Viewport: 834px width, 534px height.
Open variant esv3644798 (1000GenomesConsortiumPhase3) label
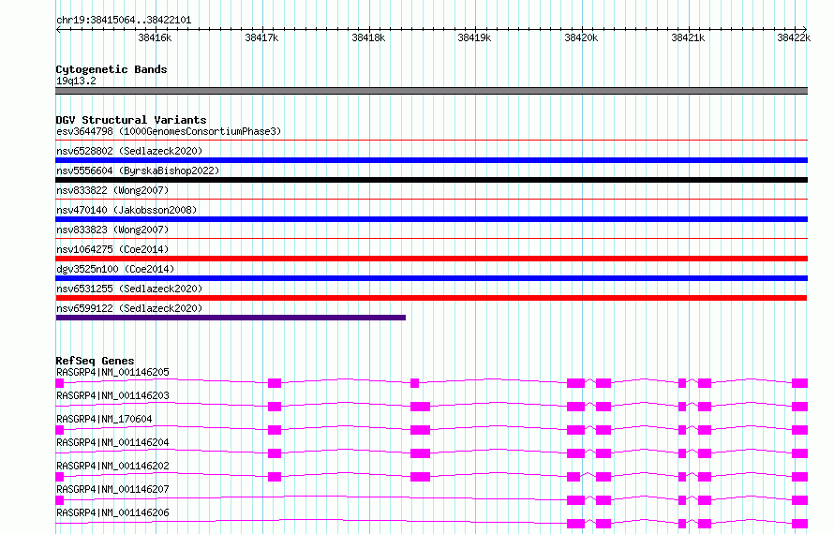(x=169, y=131)
